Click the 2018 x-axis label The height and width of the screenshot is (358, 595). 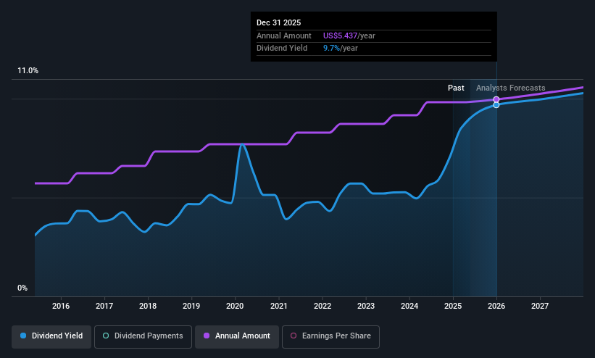click(148, 306)
